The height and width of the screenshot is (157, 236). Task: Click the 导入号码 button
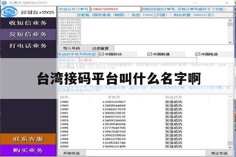(x=72, y=48)
